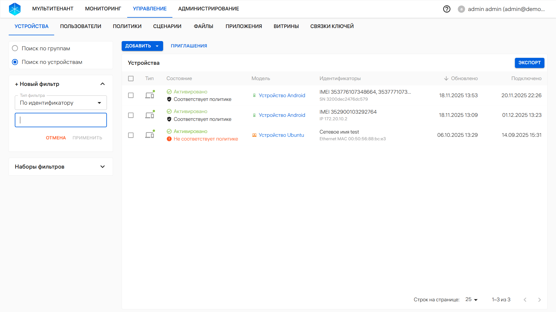The width and height of the screenshot is (556, 312).
Task: Open help via question mark icon
Action: pos(446,9)
